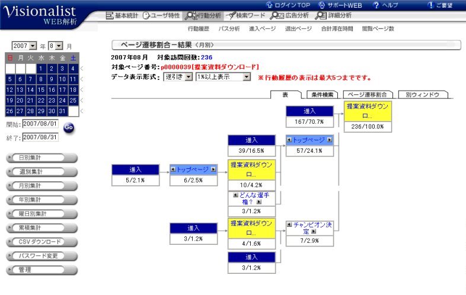Click left arrow on どんな選手権 node

[x=236, y=195]
